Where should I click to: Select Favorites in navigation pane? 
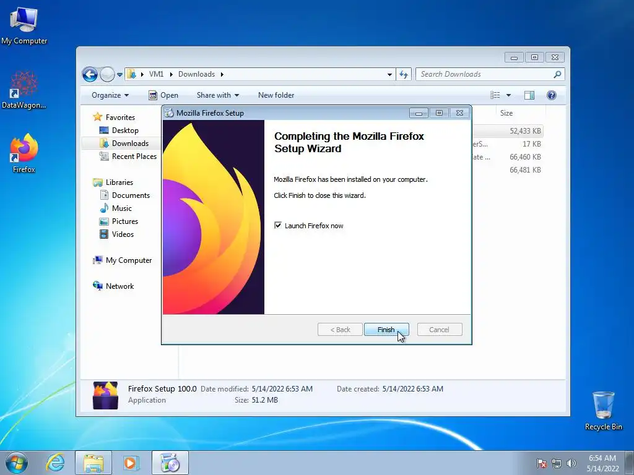point(120,117)
